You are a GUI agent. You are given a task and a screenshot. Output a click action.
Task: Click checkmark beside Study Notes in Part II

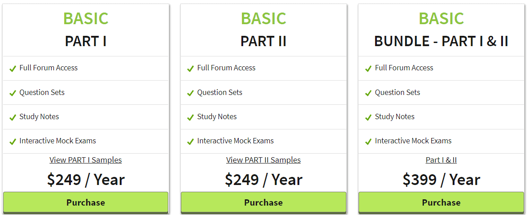[x=190, y=118]
